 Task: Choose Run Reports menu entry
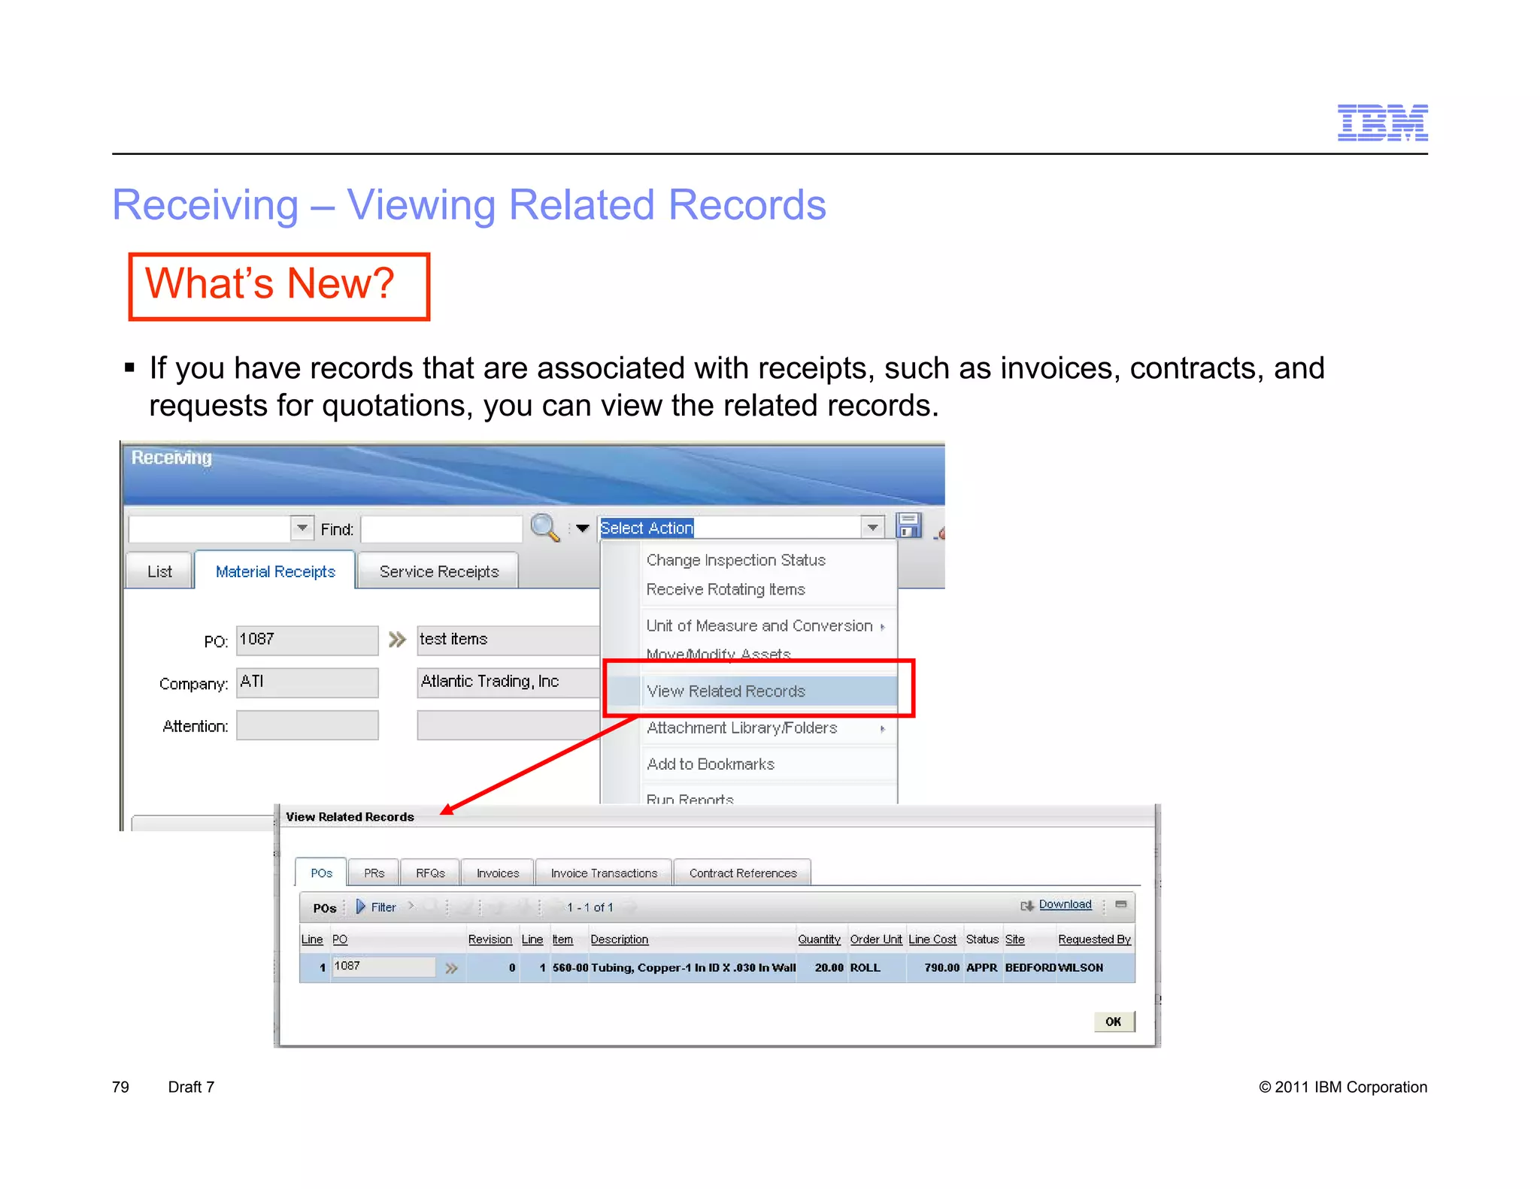pos(690,798)
